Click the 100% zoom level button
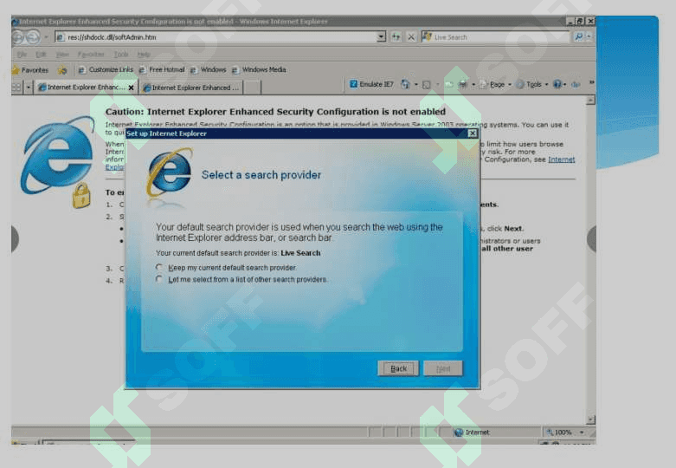676x468 pixels. coord(559,432)
